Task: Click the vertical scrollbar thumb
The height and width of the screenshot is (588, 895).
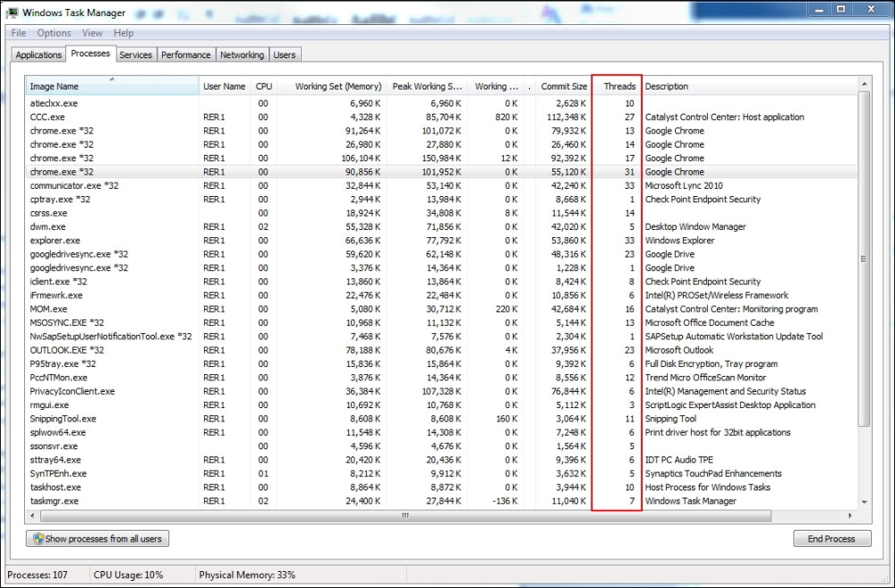Action: (865, 259)
